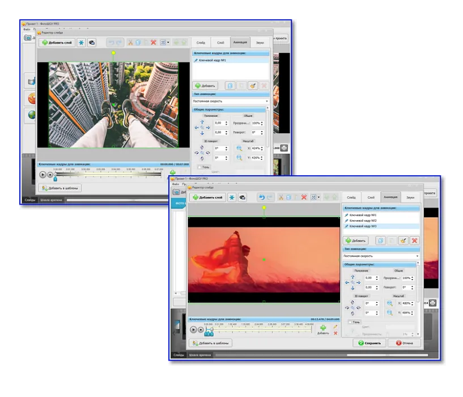The height and width of the screenshot is (397, 463).
Task: Open Постоянная скорость dropdown in lower window
Action: (381, 256)
